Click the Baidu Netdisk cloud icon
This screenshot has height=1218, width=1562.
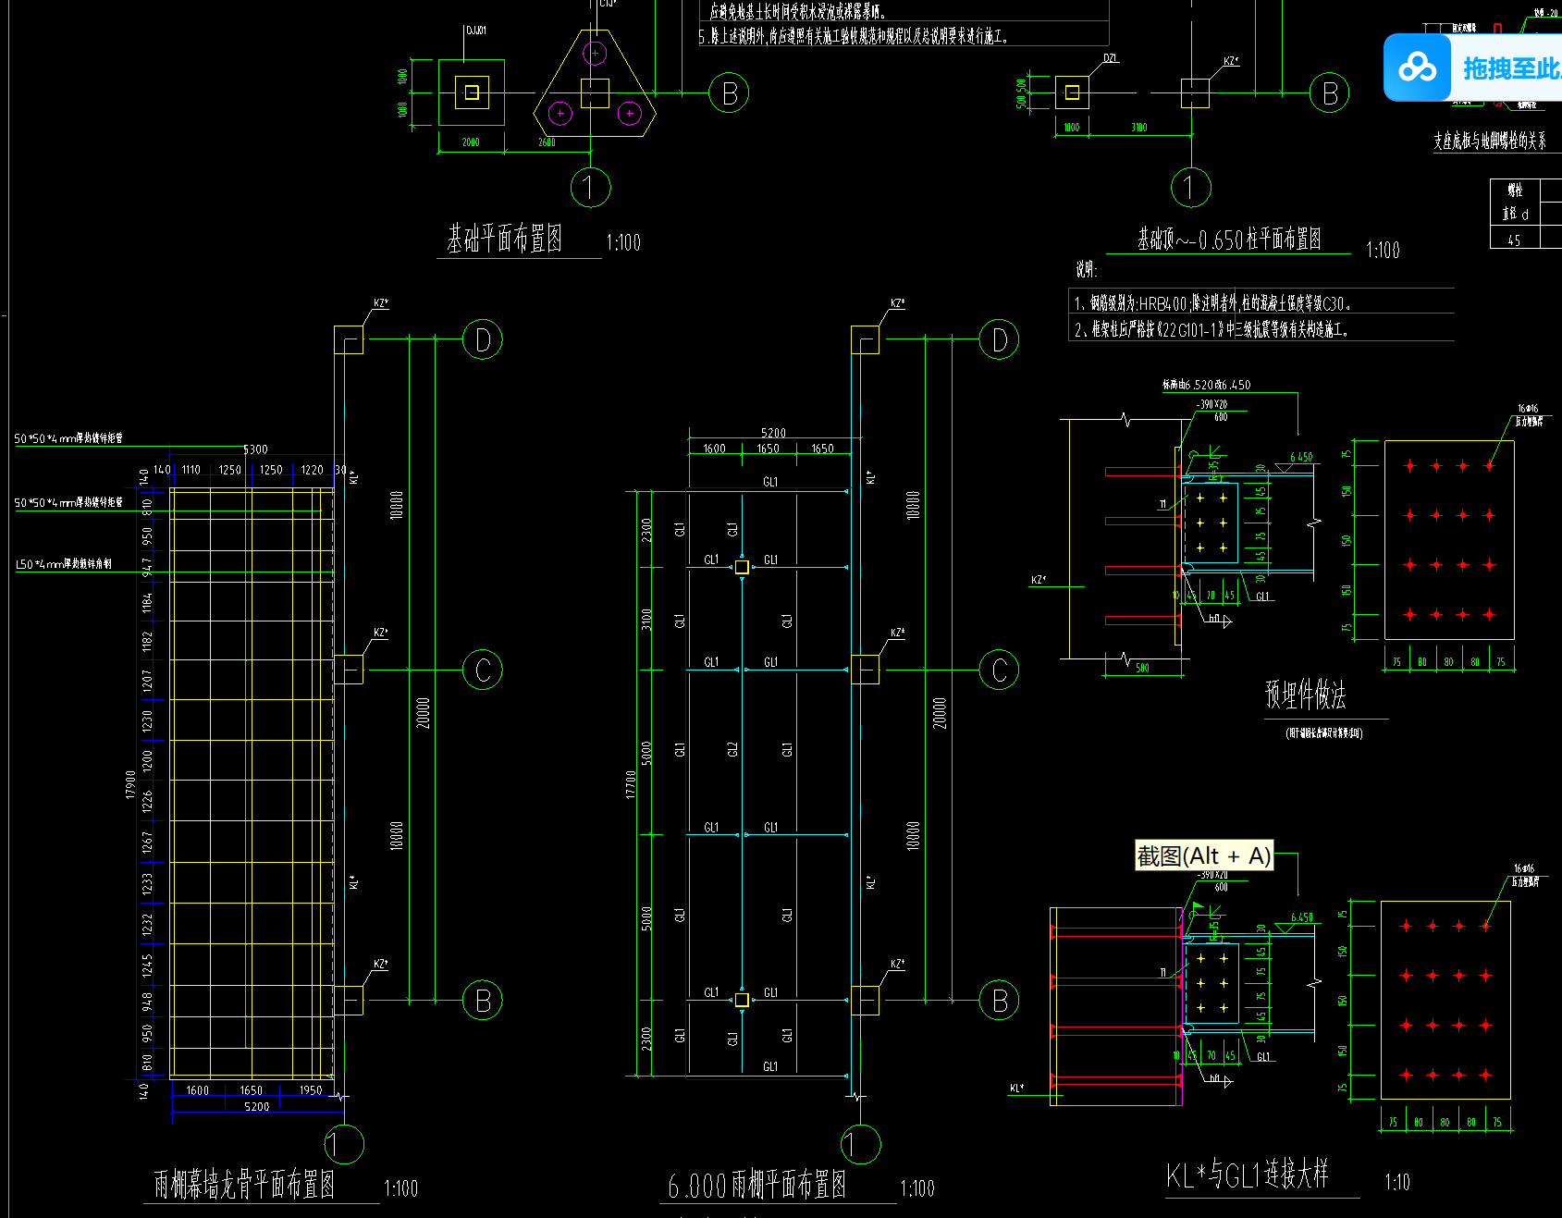[1417, 68]
